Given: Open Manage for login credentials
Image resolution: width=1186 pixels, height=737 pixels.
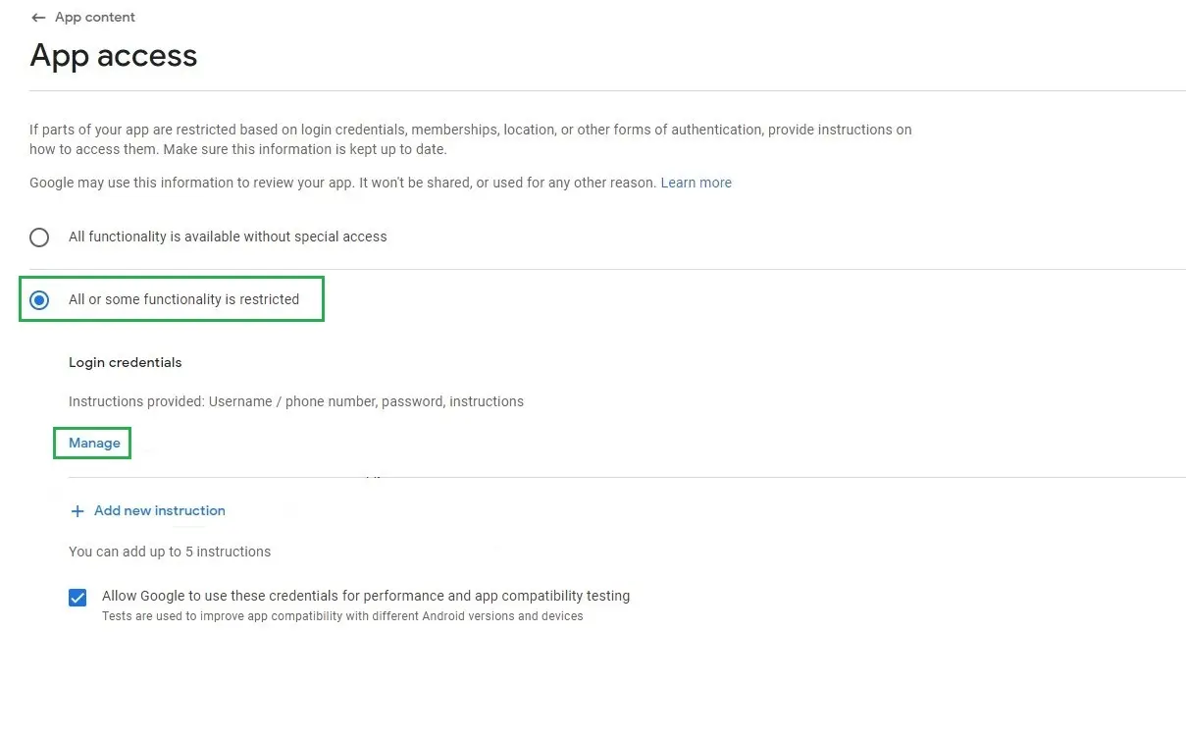Looking at the screenshot, I should (94, 444).
